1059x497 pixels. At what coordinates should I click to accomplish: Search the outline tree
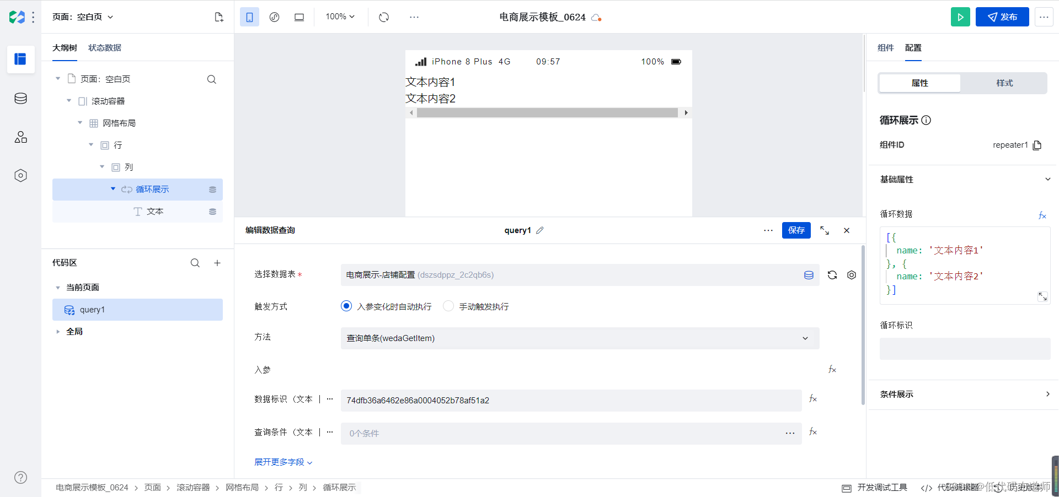211,79
